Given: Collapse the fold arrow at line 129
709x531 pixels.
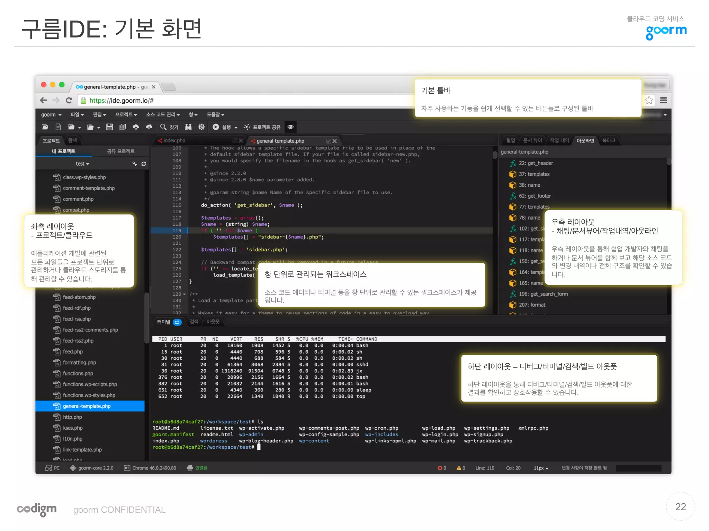Looking at the screenshot, I should (184, 294).
